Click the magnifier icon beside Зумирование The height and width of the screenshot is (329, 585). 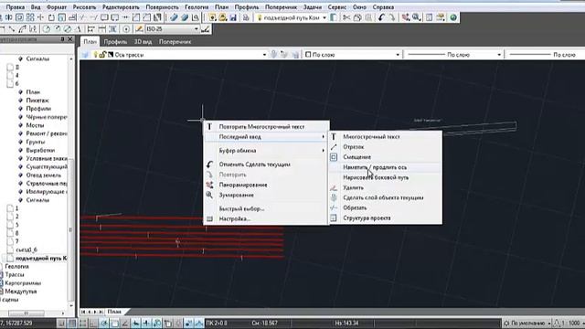pos(209,195)
